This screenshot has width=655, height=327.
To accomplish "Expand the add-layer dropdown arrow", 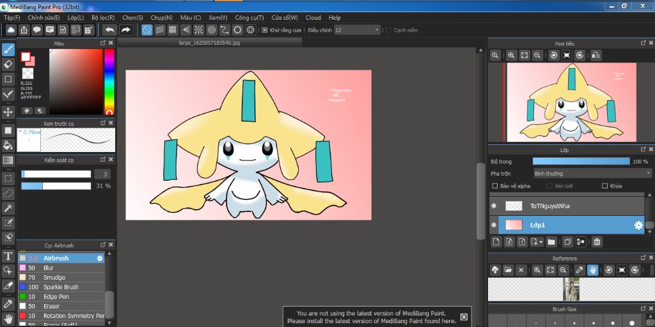I will (541, 242).
